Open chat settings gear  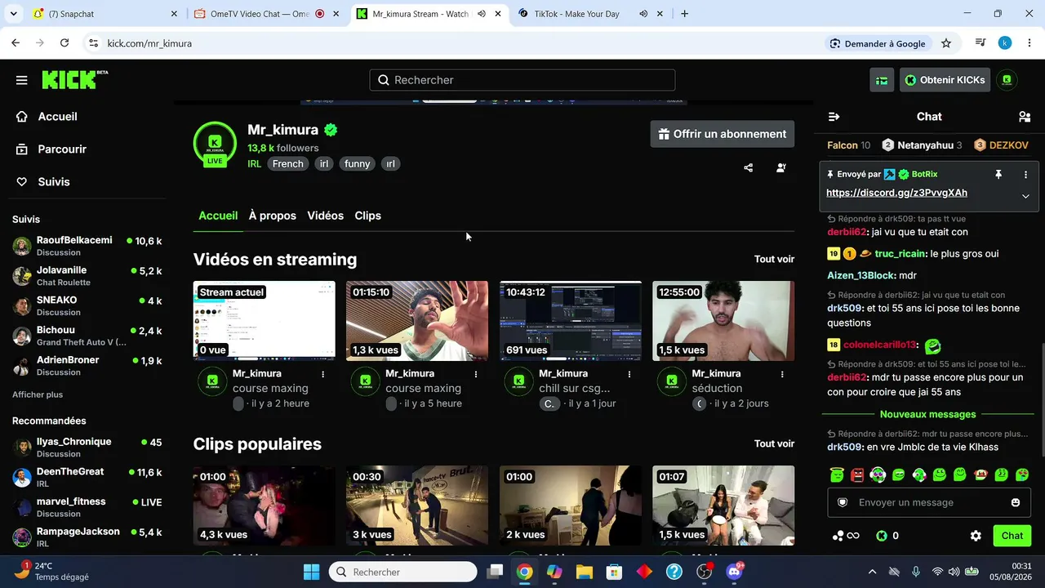(976, 536)
